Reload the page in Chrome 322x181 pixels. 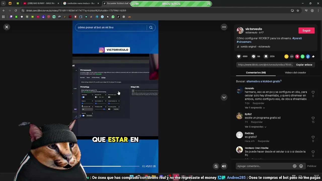(16, 11)
